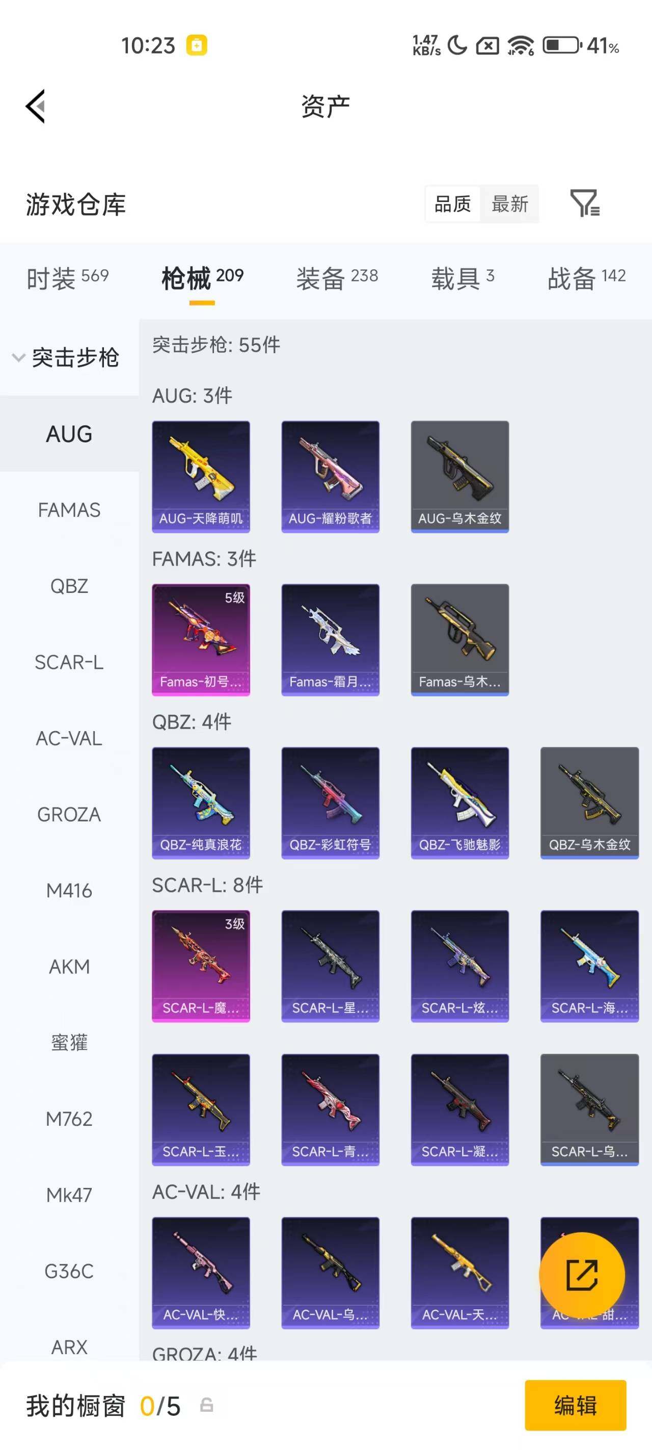Tap the orange floating share icon
This screenshot has height=1450, width=652.
(581, 1275)
